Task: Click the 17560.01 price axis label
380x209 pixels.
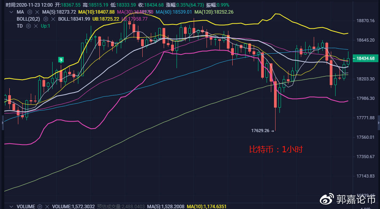Action: pyautogui.click(x=366, y=137)
